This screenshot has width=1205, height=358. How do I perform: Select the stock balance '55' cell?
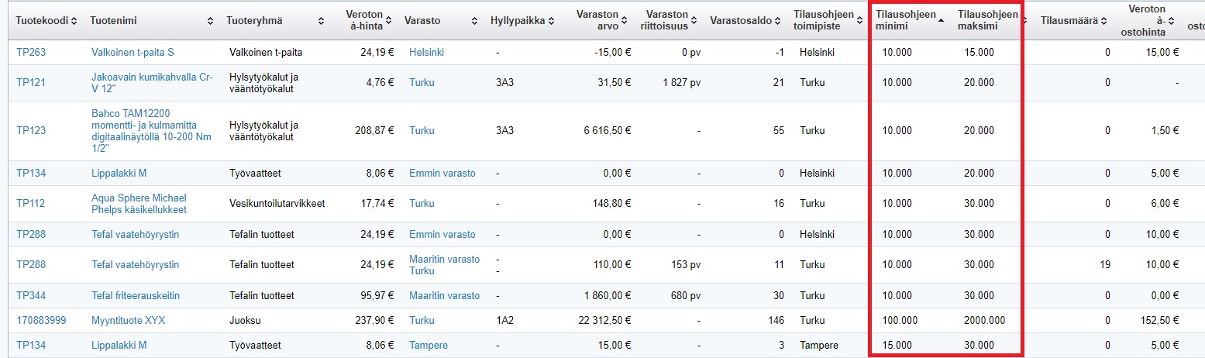[x=779, y=131]
